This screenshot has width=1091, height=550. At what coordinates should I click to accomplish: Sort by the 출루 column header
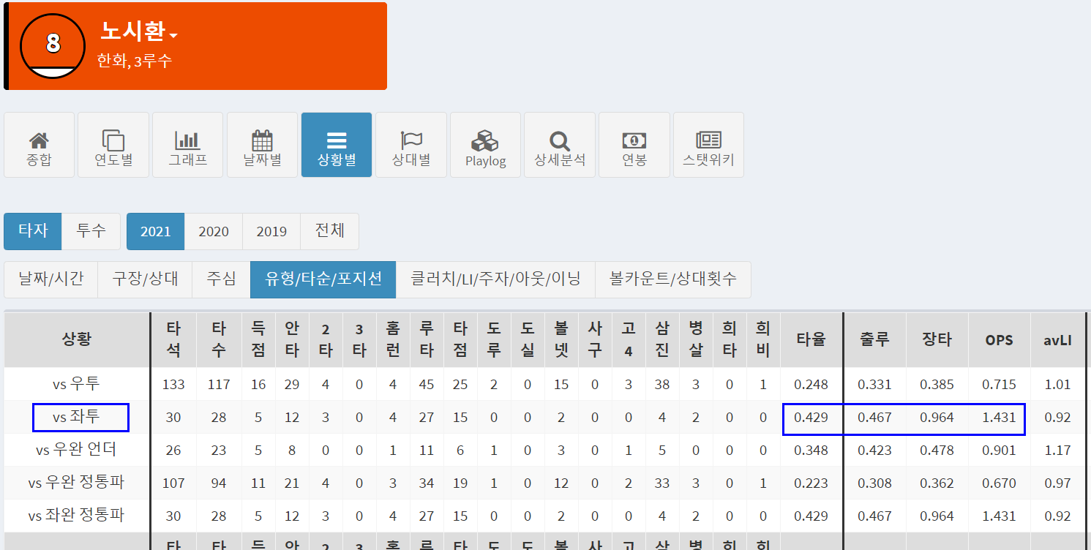pyautogui.click(x=874, y=339)
